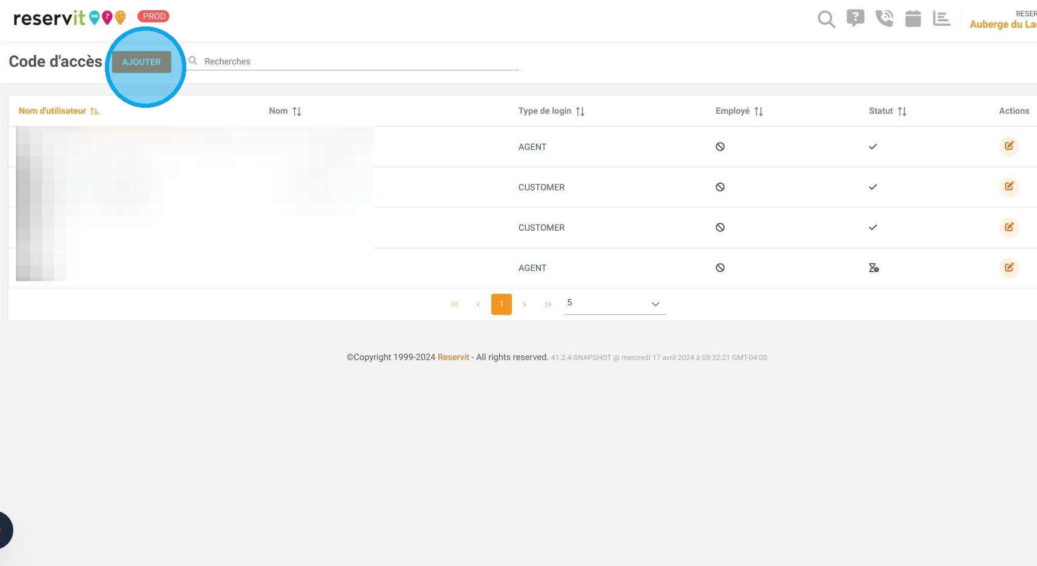The height and width of the screenshot is (566, 1037).
Task: Open the help question bubble icon
Action: (x=855, y=19)
